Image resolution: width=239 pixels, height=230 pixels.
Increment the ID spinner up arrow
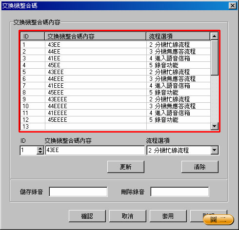[40, 148]
